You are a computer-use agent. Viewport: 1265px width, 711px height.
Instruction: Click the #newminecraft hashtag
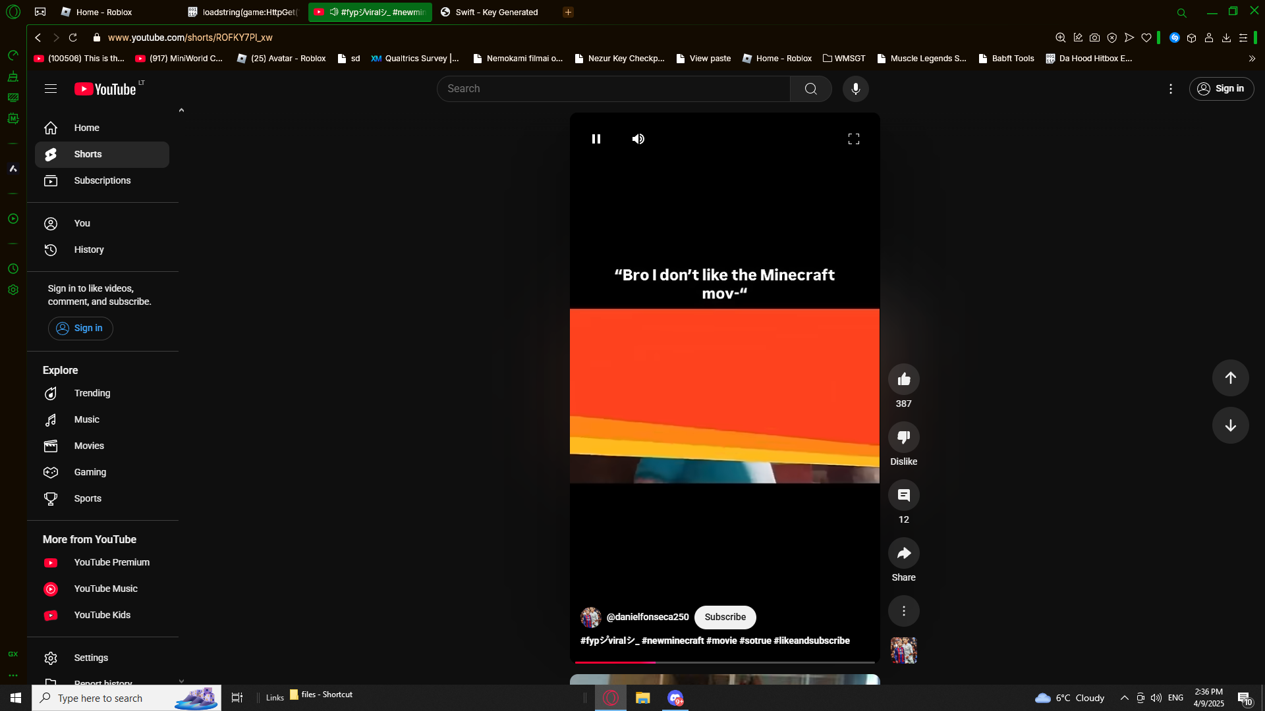[x=673, y=641]
